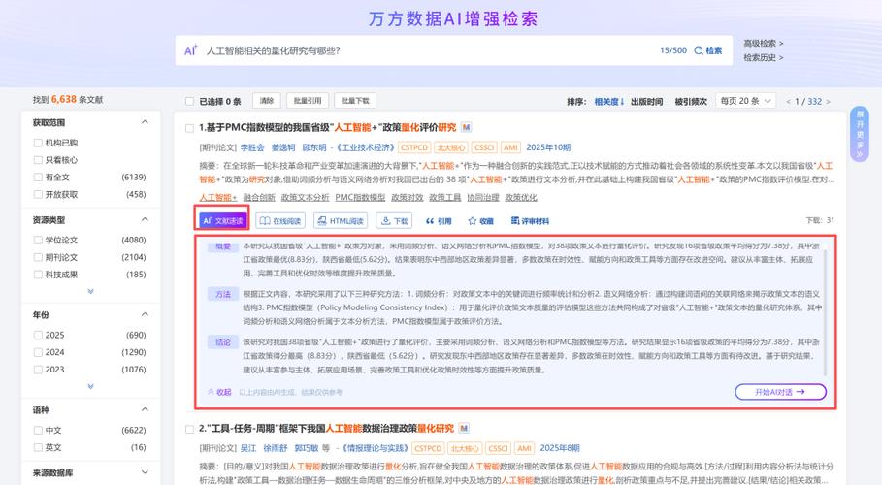Image resolution: width=882 pixels, height=485 pixels.
Task: Open 评审材料 for the first article
Action: coord(530,220)
